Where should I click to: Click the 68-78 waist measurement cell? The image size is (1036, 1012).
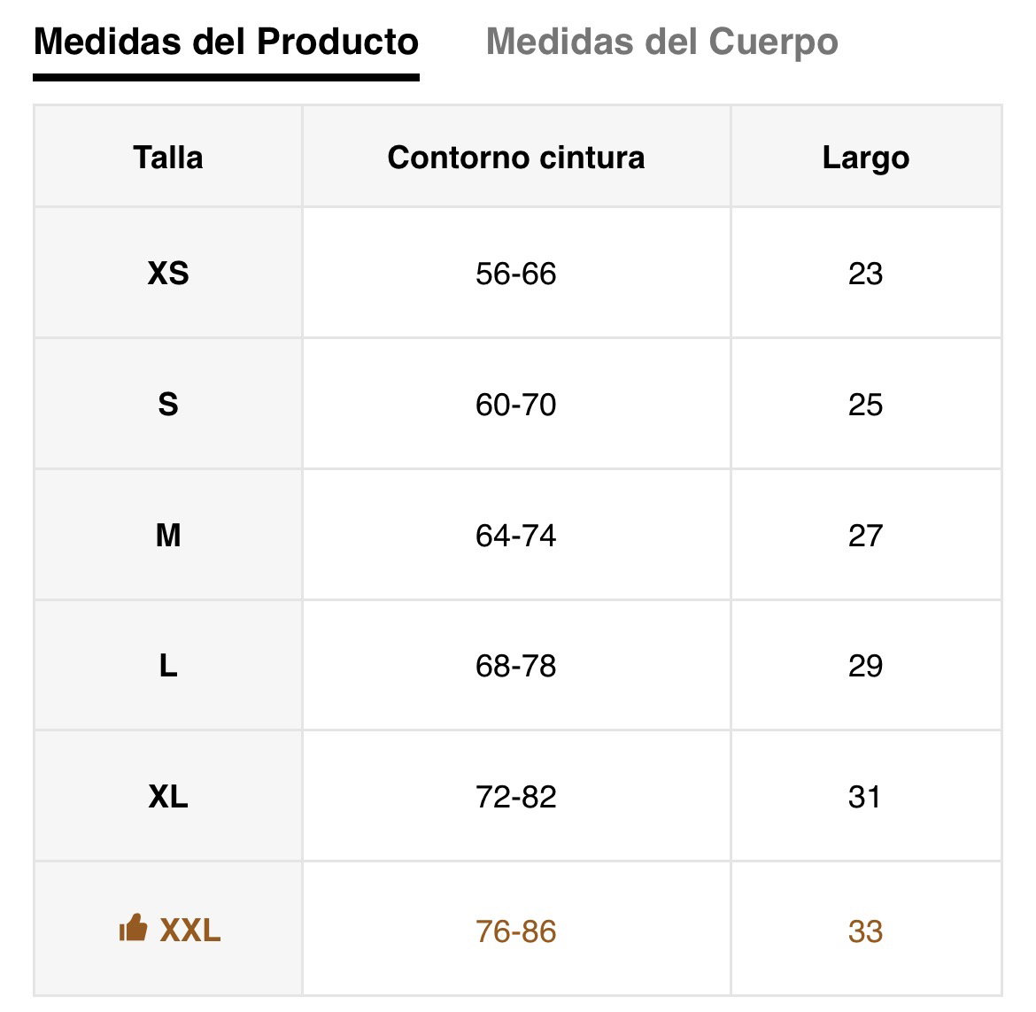tap(516, 665)
